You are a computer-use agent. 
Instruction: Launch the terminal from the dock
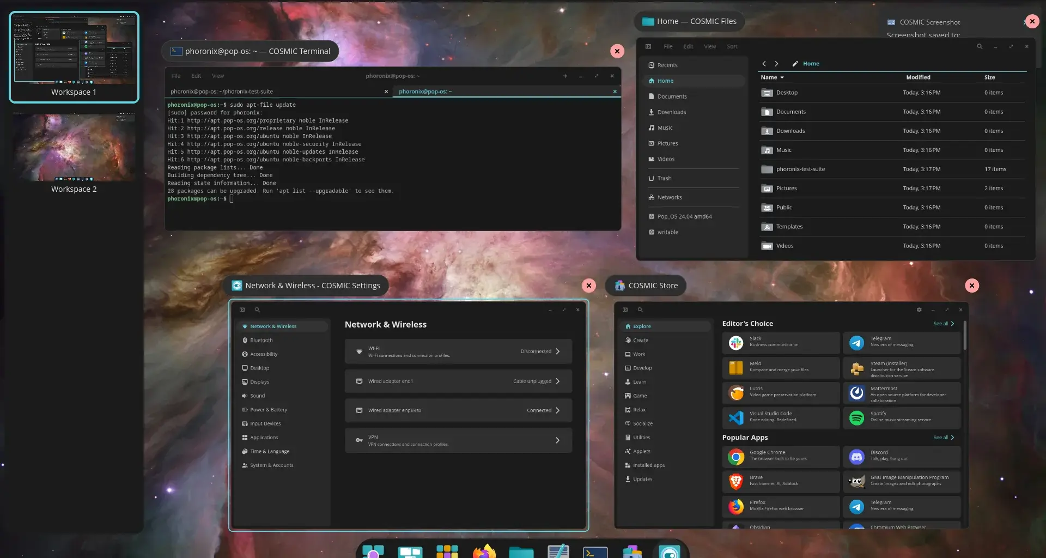click(595, 551)
